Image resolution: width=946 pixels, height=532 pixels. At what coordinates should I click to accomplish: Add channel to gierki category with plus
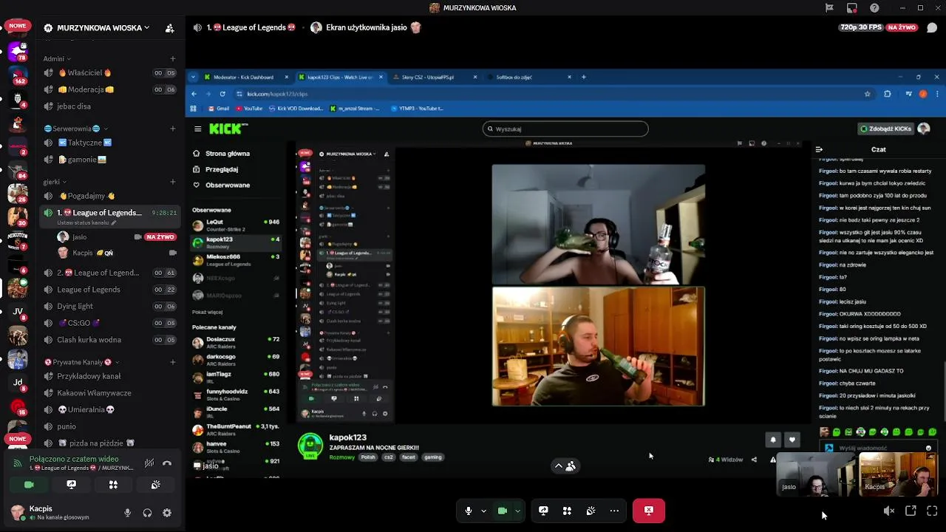coord(173,182)
